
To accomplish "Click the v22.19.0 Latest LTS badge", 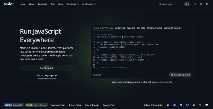I will point(14,105).
